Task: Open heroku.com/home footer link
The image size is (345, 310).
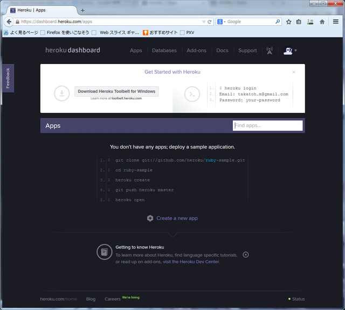Action: pos(59,299)
